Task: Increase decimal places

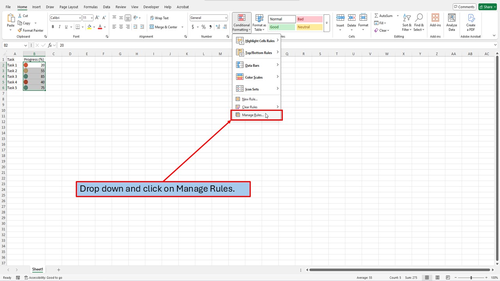Action: tap(218, 27)
